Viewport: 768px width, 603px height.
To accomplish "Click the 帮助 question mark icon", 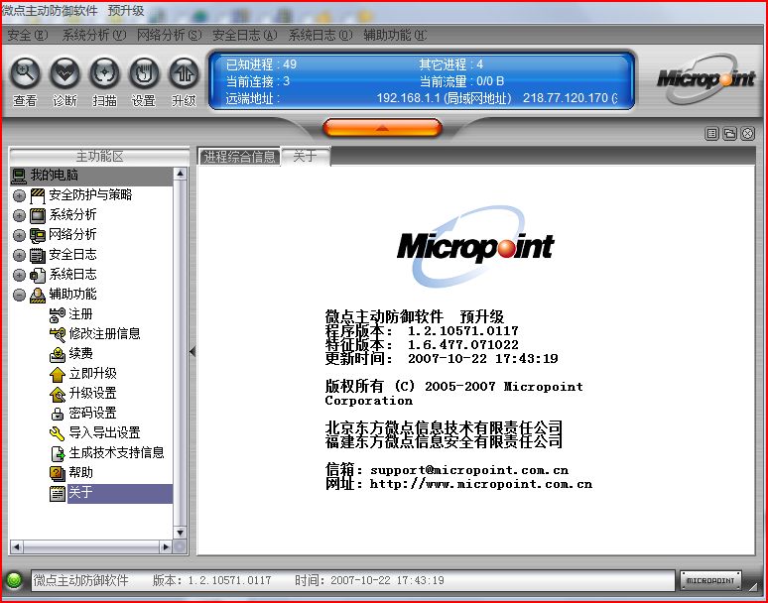I will (x=58, y=473).
